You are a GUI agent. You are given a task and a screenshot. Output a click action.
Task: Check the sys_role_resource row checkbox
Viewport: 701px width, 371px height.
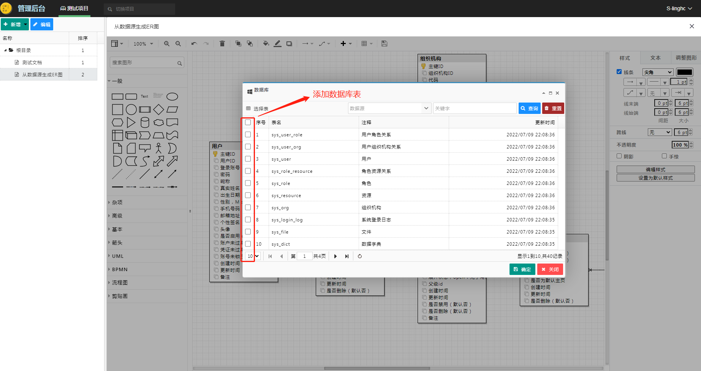click(x=248, y=171)
